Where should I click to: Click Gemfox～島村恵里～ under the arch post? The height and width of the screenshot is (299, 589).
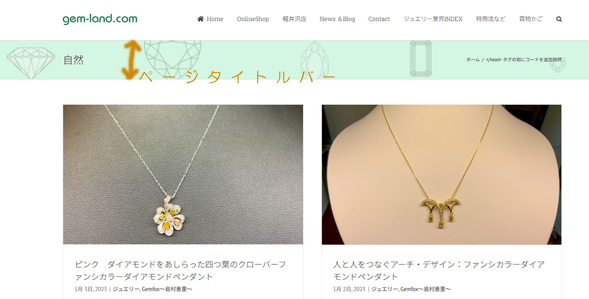pyautogui.click(x=426, y=289)
